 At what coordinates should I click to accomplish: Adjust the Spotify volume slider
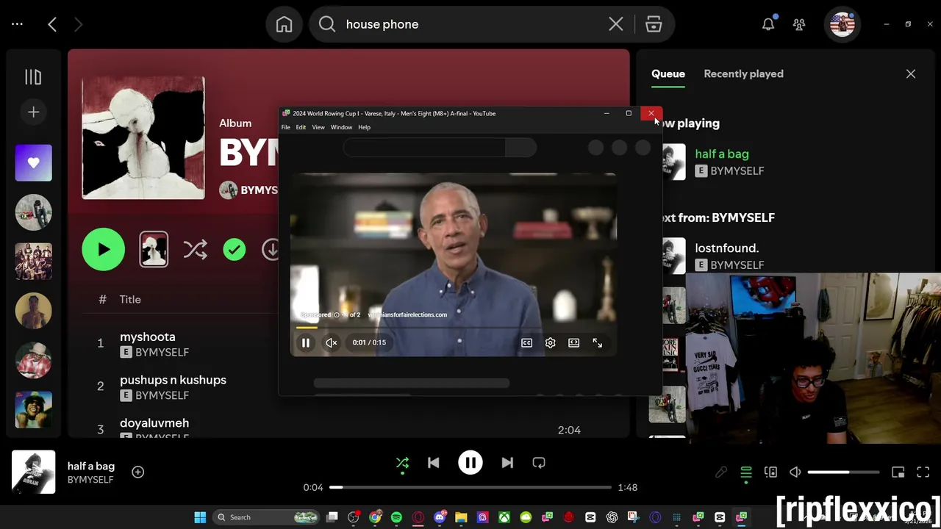pyautogui.click(x=843, y=472)
